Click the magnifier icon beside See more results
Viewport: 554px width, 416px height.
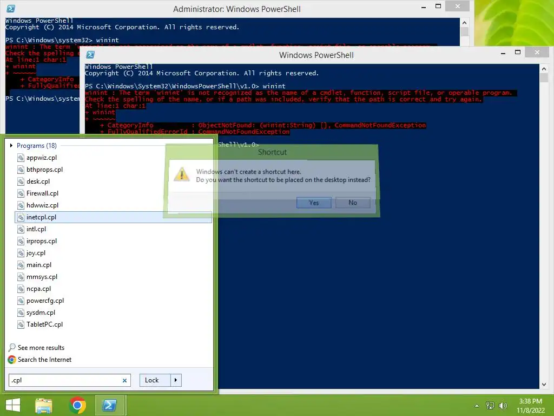click(x=12, y=347)
